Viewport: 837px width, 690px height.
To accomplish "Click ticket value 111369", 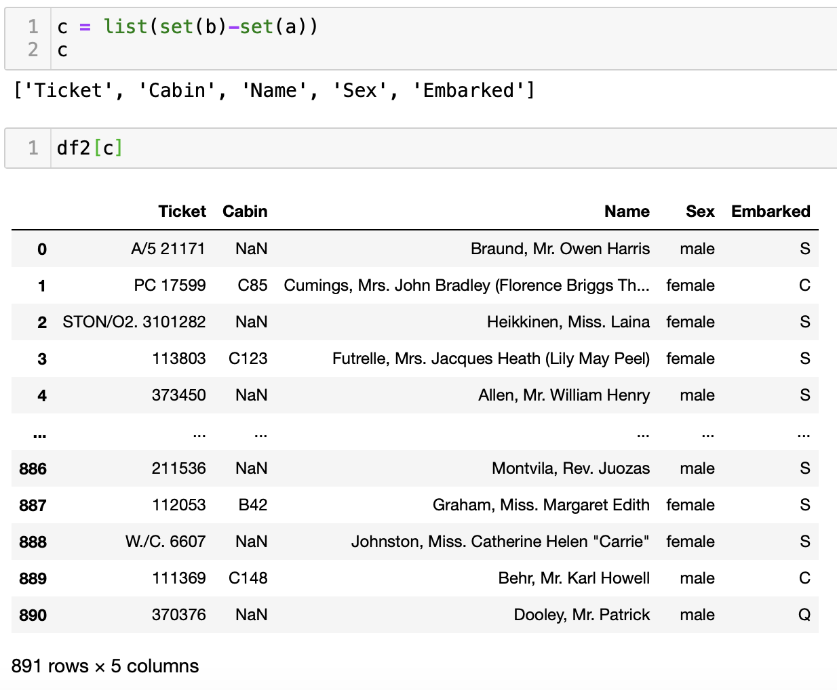I will click(179, 578).
